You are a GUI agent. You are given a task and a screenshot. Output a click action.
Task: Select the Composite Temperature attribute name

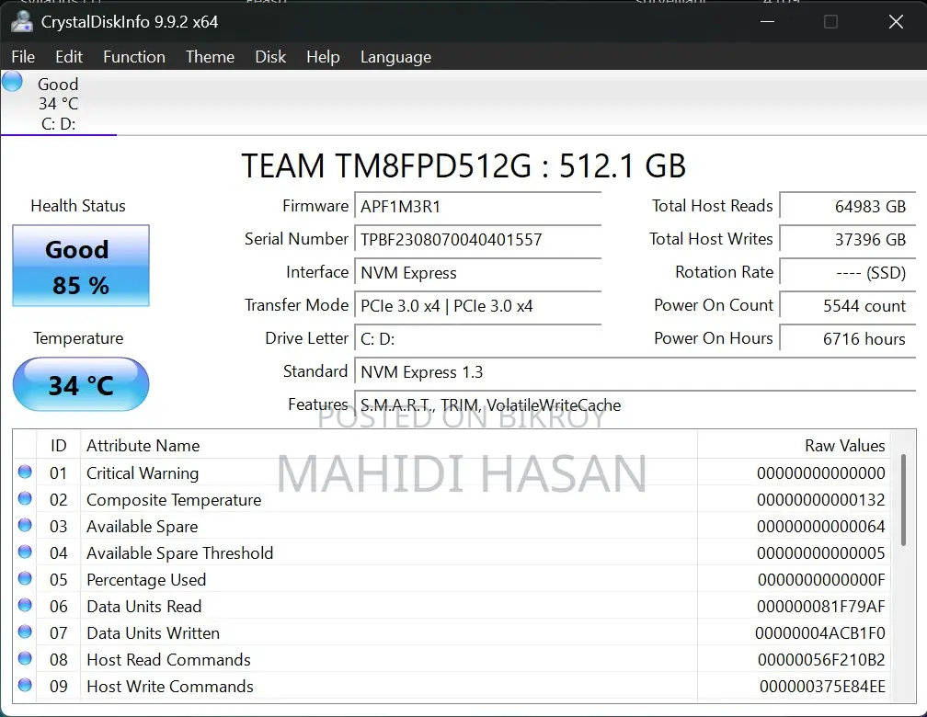click(x=174, y=500)
